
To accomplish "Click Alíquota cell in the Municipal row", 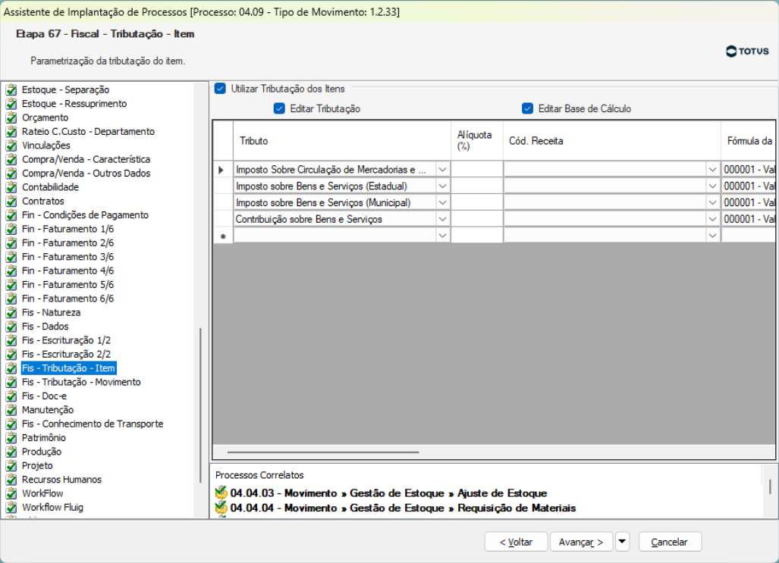I will 477,202.
